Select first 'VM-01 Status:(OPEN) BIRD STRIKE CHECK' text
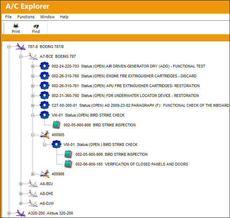Image resolution: width=230 pixels, height=218 pixels. 88,115
